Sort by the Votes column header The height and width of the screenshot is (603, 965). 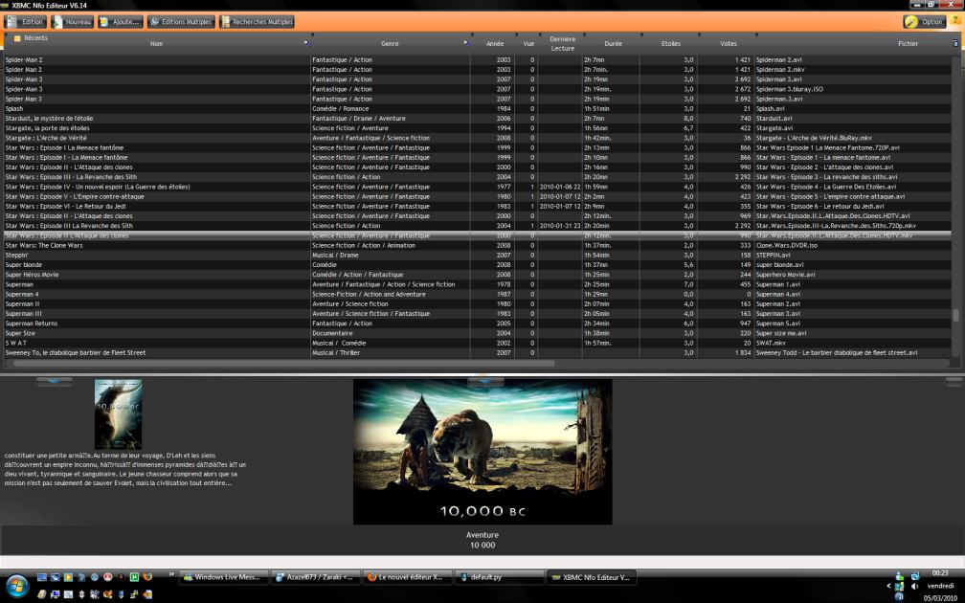tap(728, 44)
